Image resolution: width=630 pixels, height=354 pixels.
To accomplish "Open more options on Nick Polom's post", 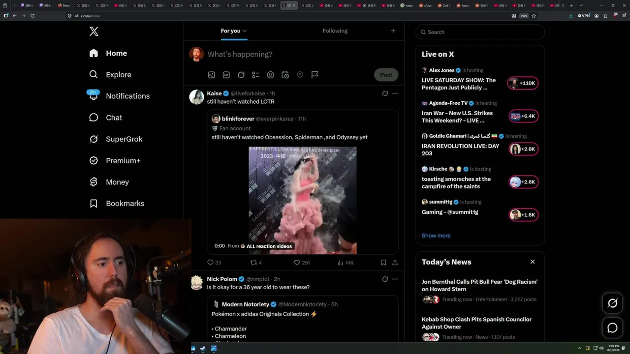I will (395, 279).
